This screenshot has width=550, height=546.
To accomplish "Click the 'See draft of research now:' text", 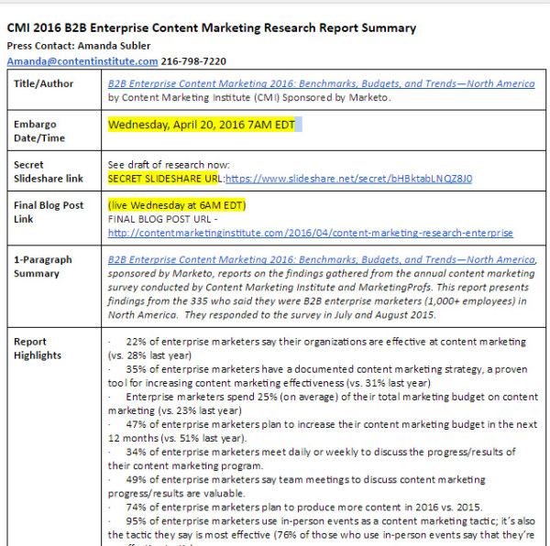I will (x=169, y=165).
